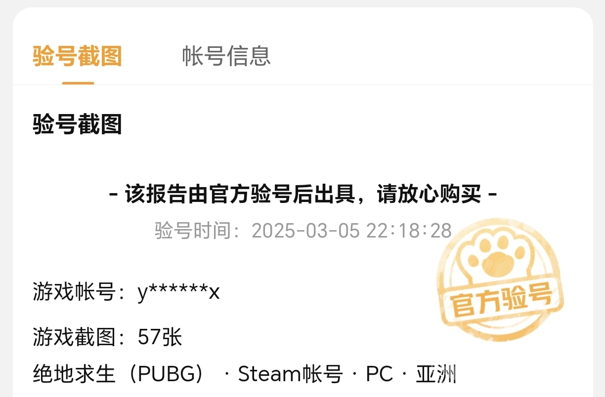This screenshot has width=605, height=397.
Task: Switch to the 帐号信息 tab
Action: coord(226,56)
